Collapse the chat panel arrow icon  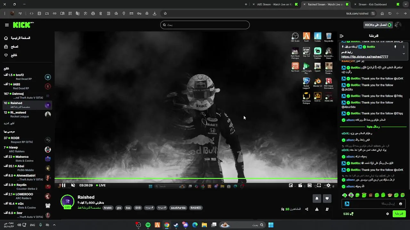341,36
